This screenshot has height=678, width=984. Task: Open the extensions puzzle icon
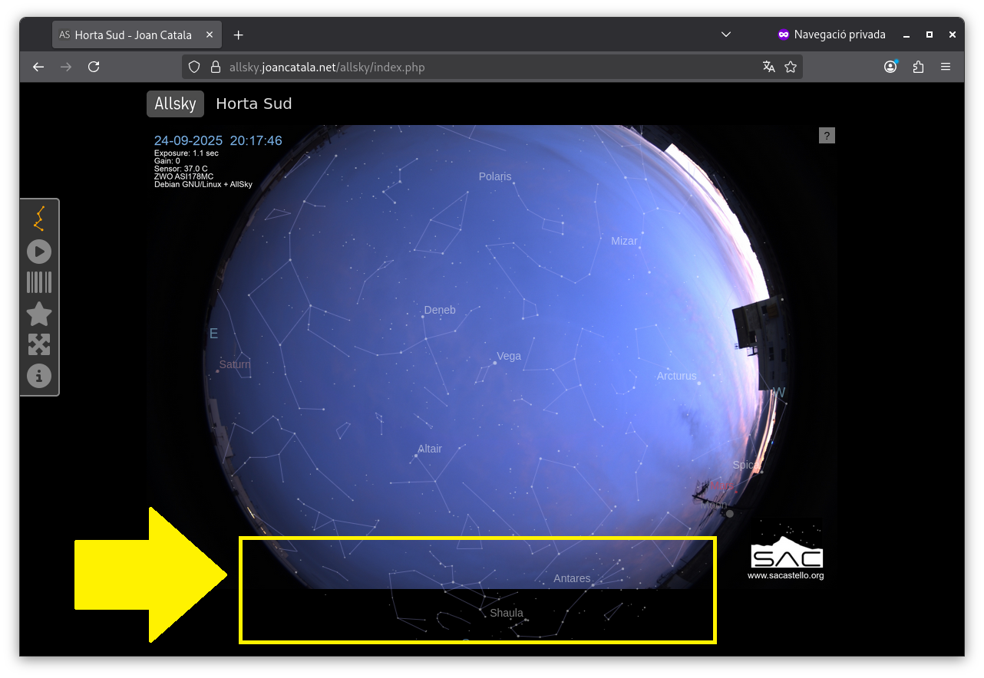[x=918, y=67]
